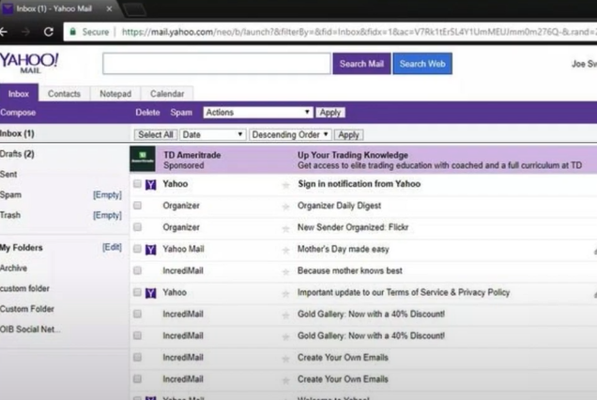This screenshot has height=400, width=597.
Task: Open the Actions dropdown
Action: pyautogui.click(x=258, y=113)
